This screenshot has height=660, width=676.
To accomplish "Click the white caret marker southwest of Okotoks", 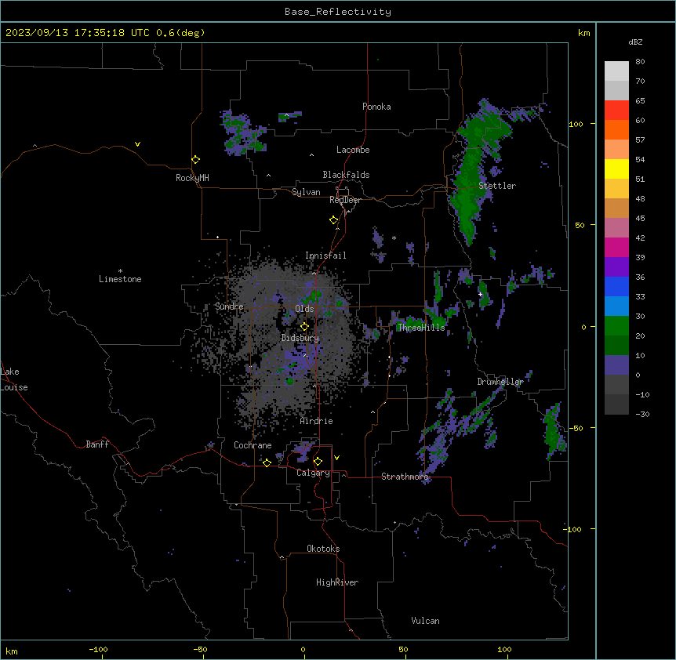I will click(282, 557).
